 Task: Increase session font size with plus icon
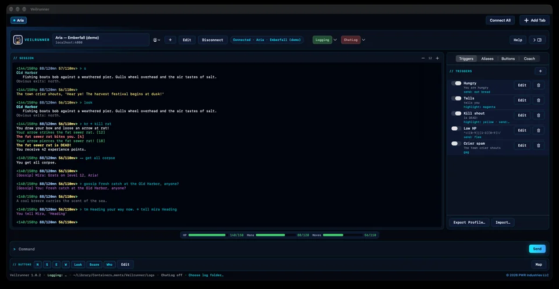(x=437, y=58)
